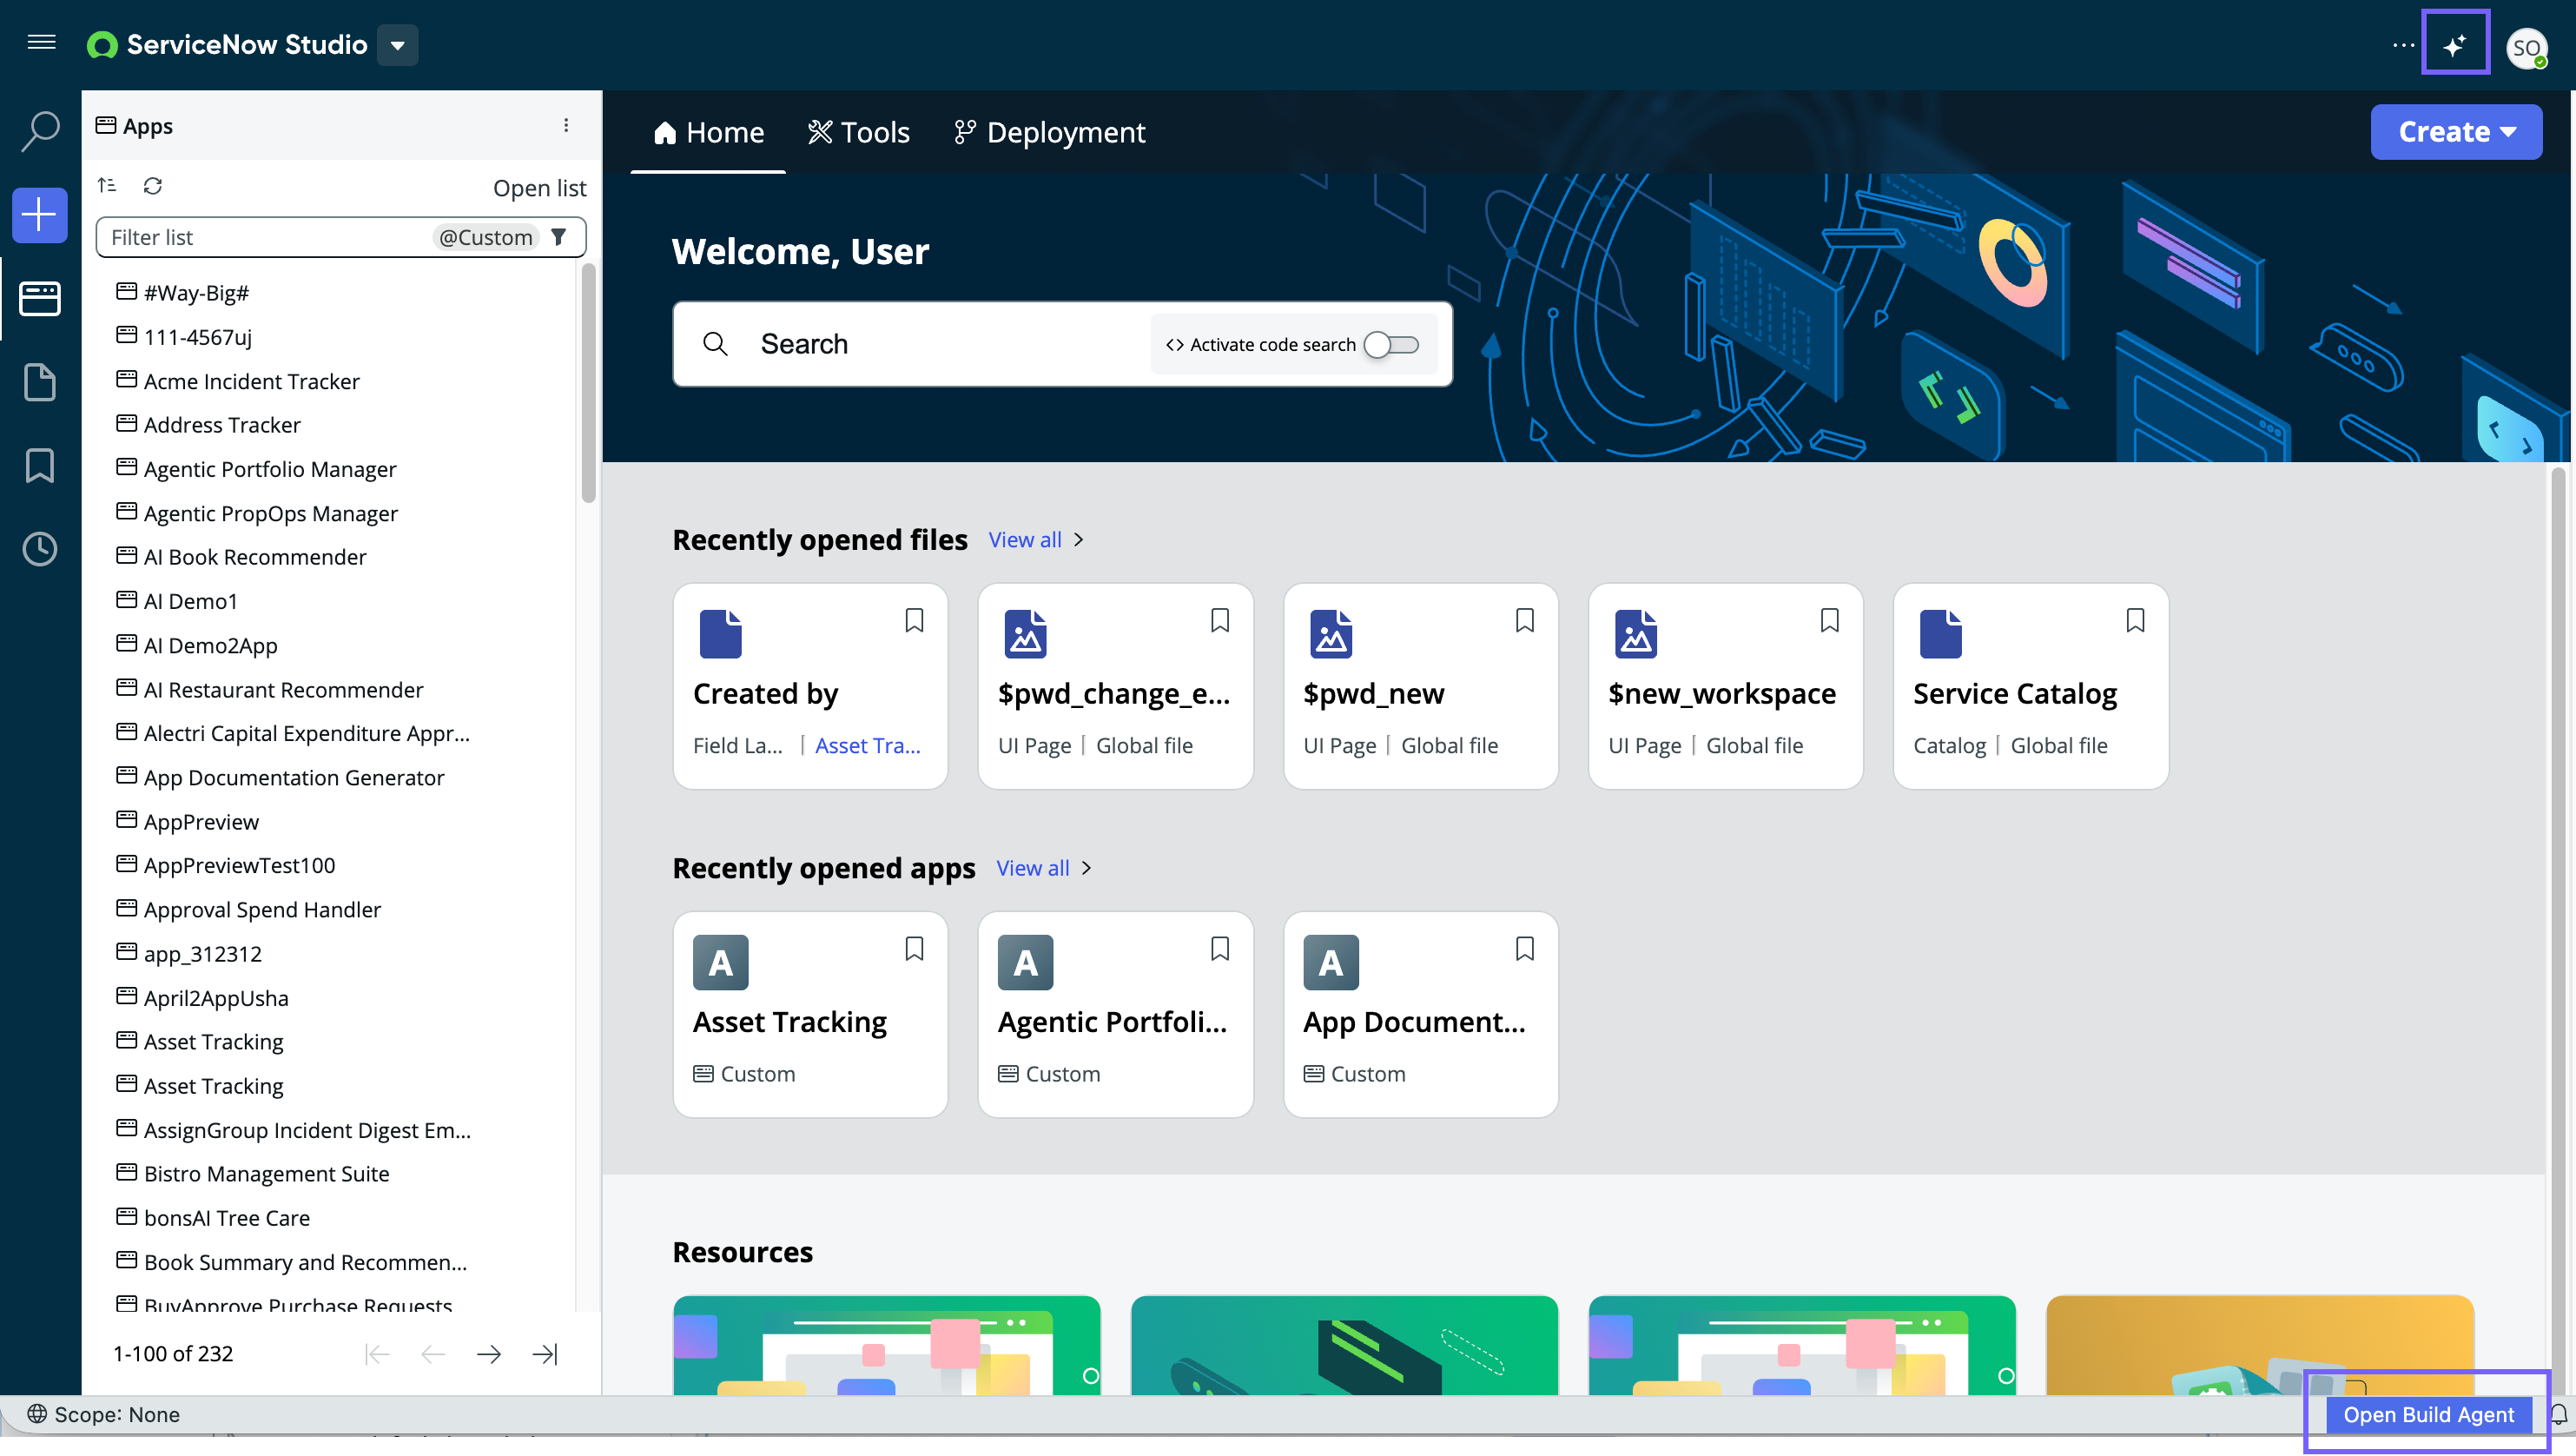View all recently opened apps

pyautogui.click(x=1033, y=868)
